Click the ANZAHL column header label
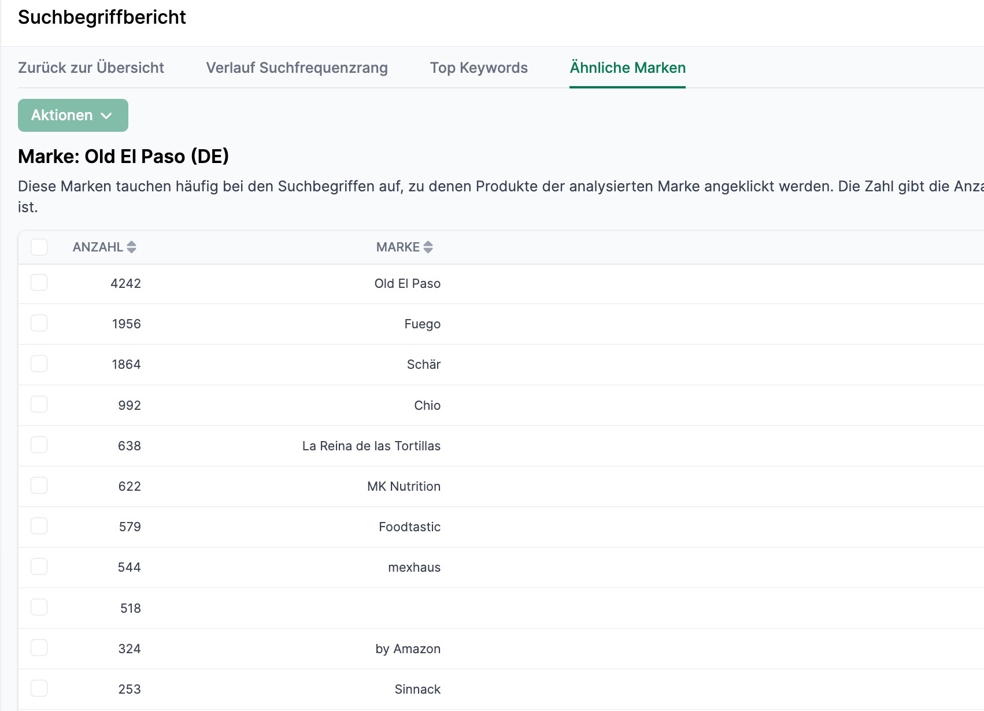984x711 pixels. tap(98, 247)
